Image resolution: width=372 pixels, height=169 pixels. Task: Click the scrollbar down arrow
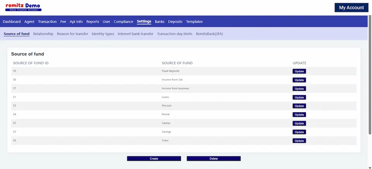click(370, 167)
